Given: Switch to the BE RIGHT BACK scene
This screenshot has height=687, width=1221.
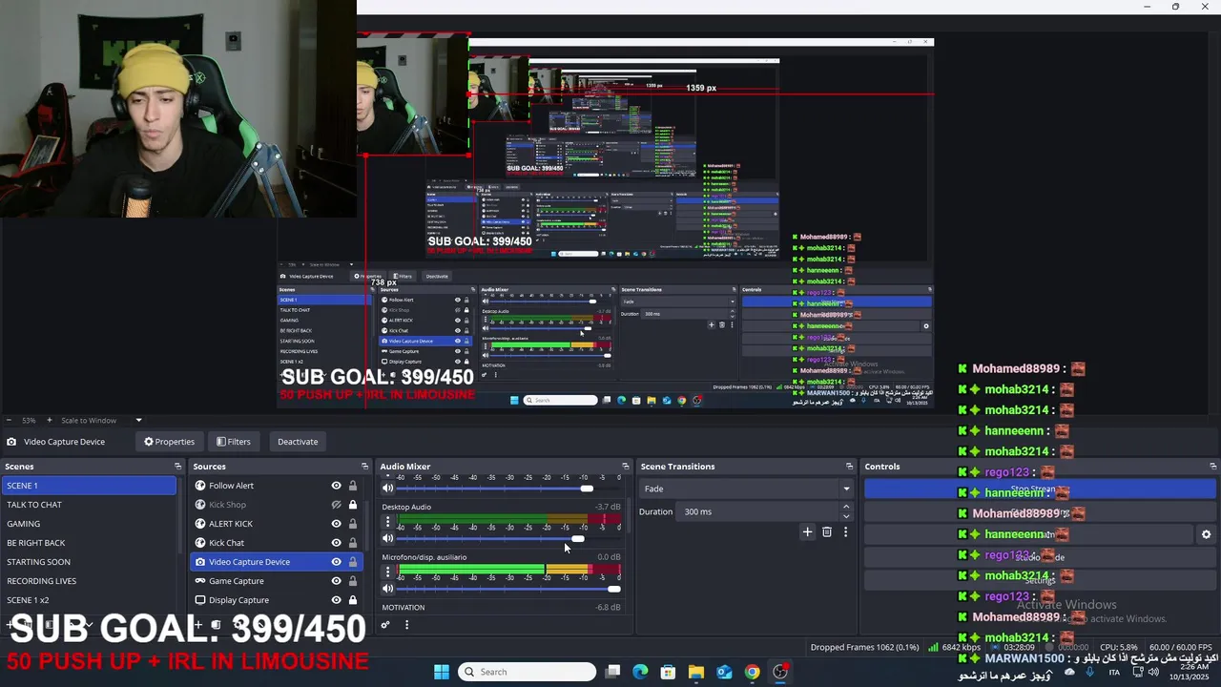Looking at the screenshot, I should point(89,543).
